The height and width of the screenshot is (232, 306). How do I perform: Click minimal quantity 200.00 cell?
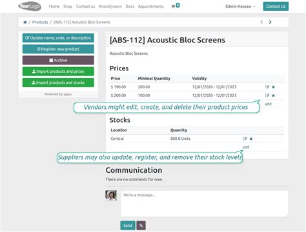(144, 87)
